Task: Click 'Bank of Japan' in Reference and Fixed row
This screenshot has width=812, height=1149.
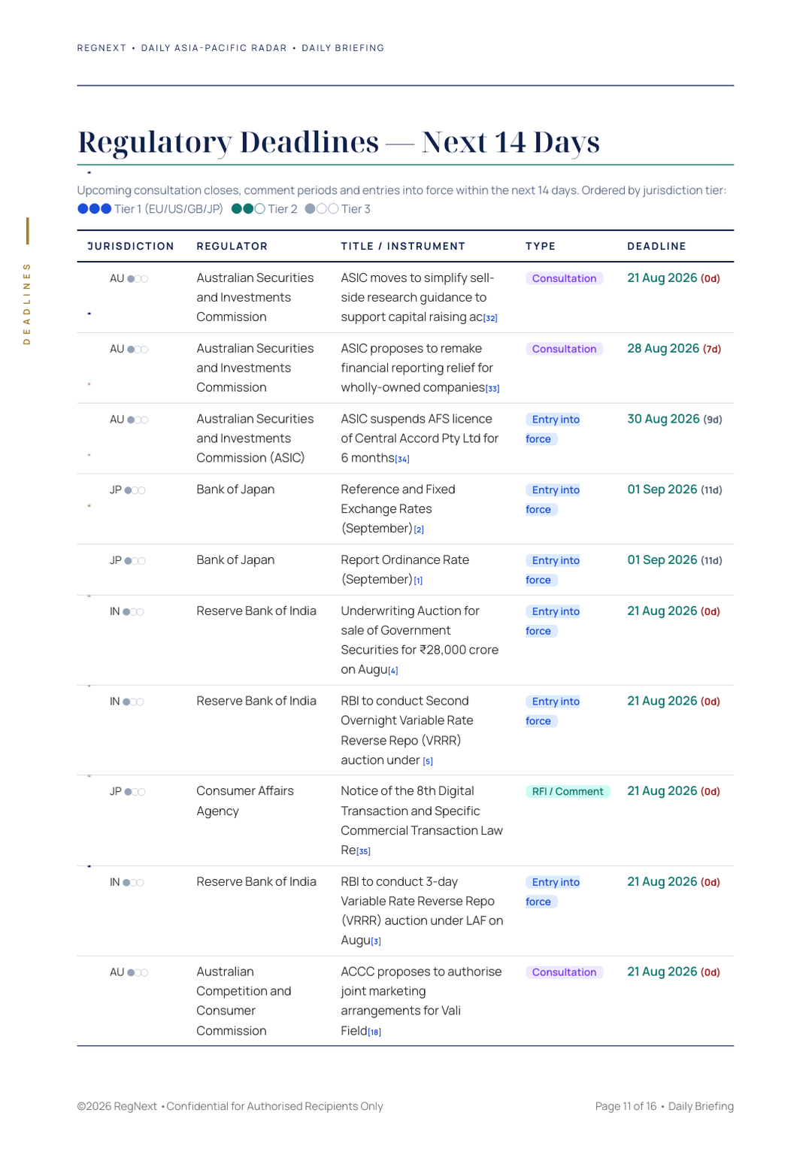Action: [235, 490]
